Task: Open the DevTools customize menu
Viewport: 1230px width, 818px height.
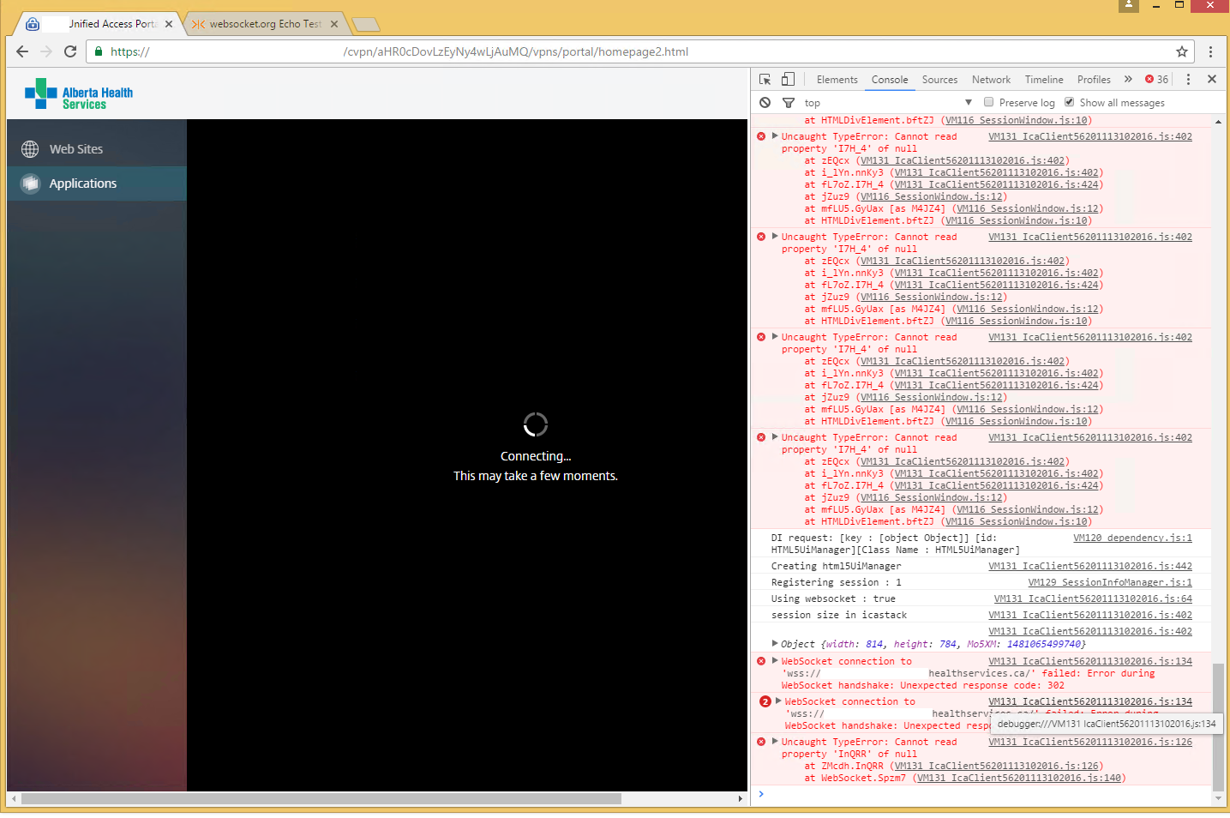Action: click(x=1188, y=79)
